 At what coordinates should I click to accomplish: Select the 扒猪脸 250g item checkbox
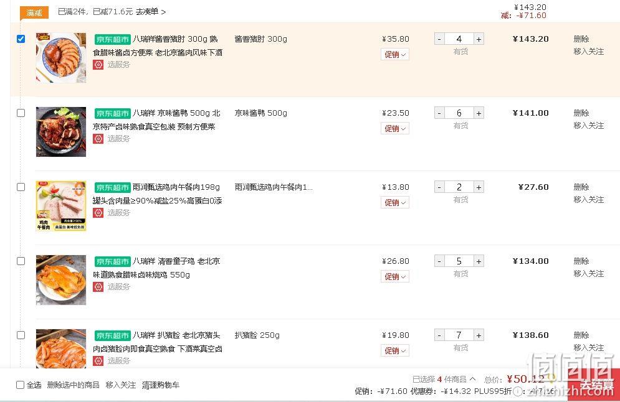[21, 335]
